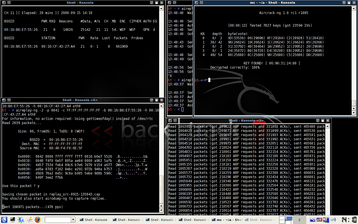The image size is (358, 224).
Task: Open the run-command combo box dropdown arrow
Action: 73,220
